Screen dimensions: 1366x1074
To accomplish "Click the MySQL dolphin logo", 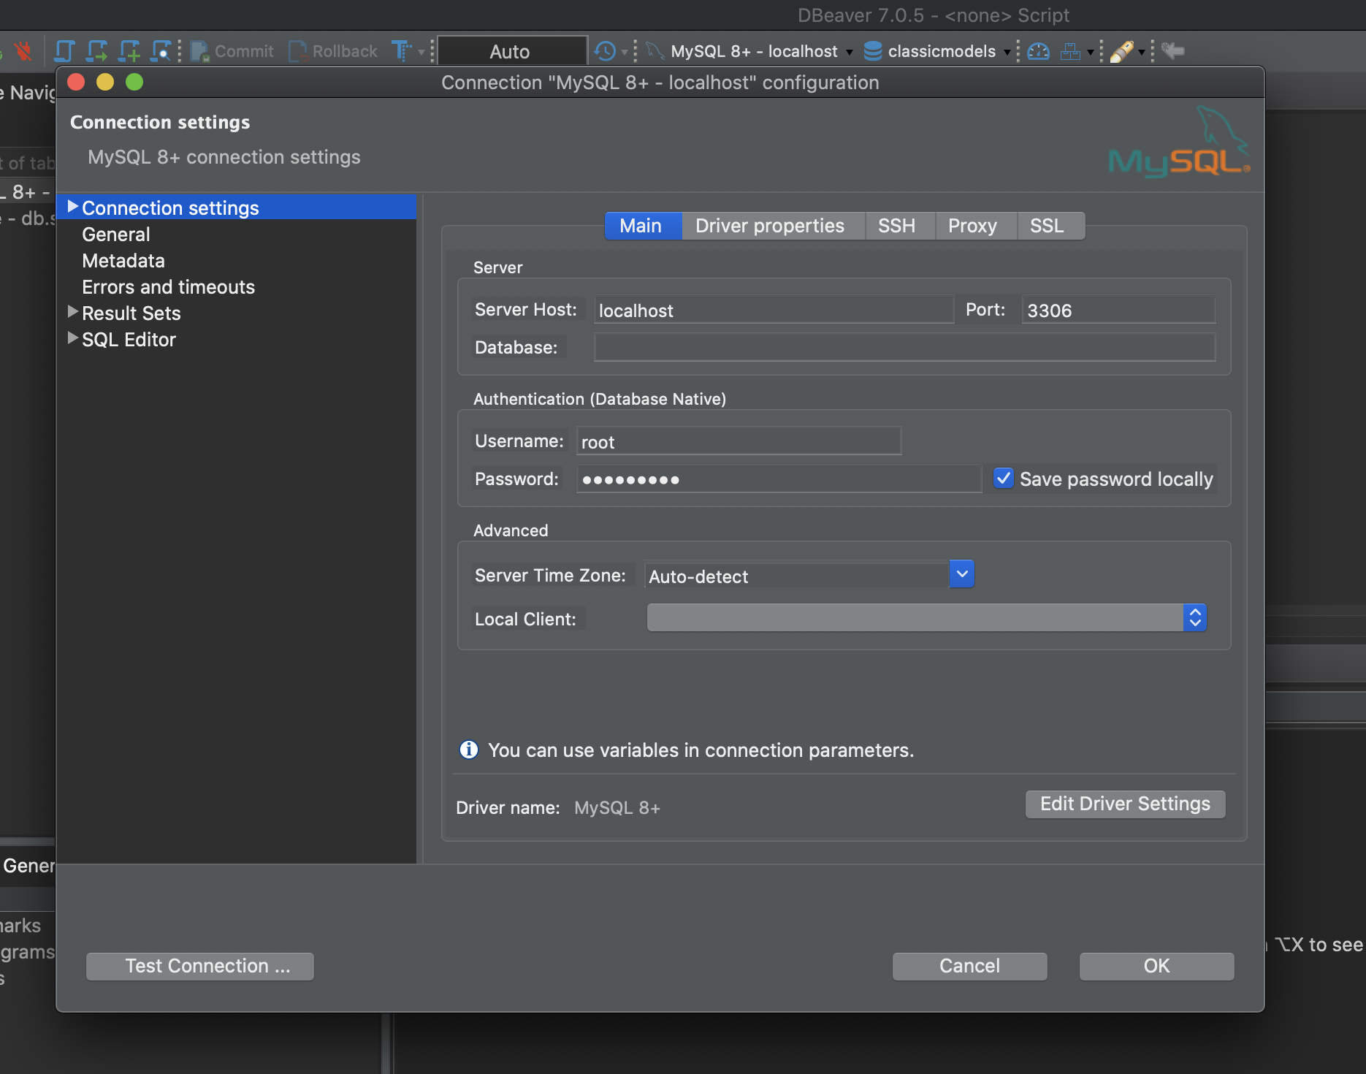I will (x=1179, y=141).
